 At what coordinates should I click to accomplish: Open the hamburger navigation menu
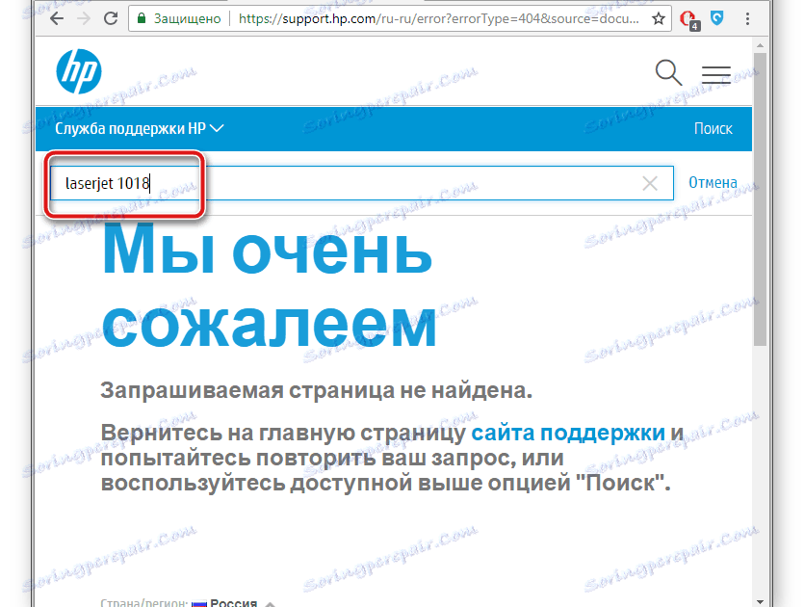click(716, 74)
